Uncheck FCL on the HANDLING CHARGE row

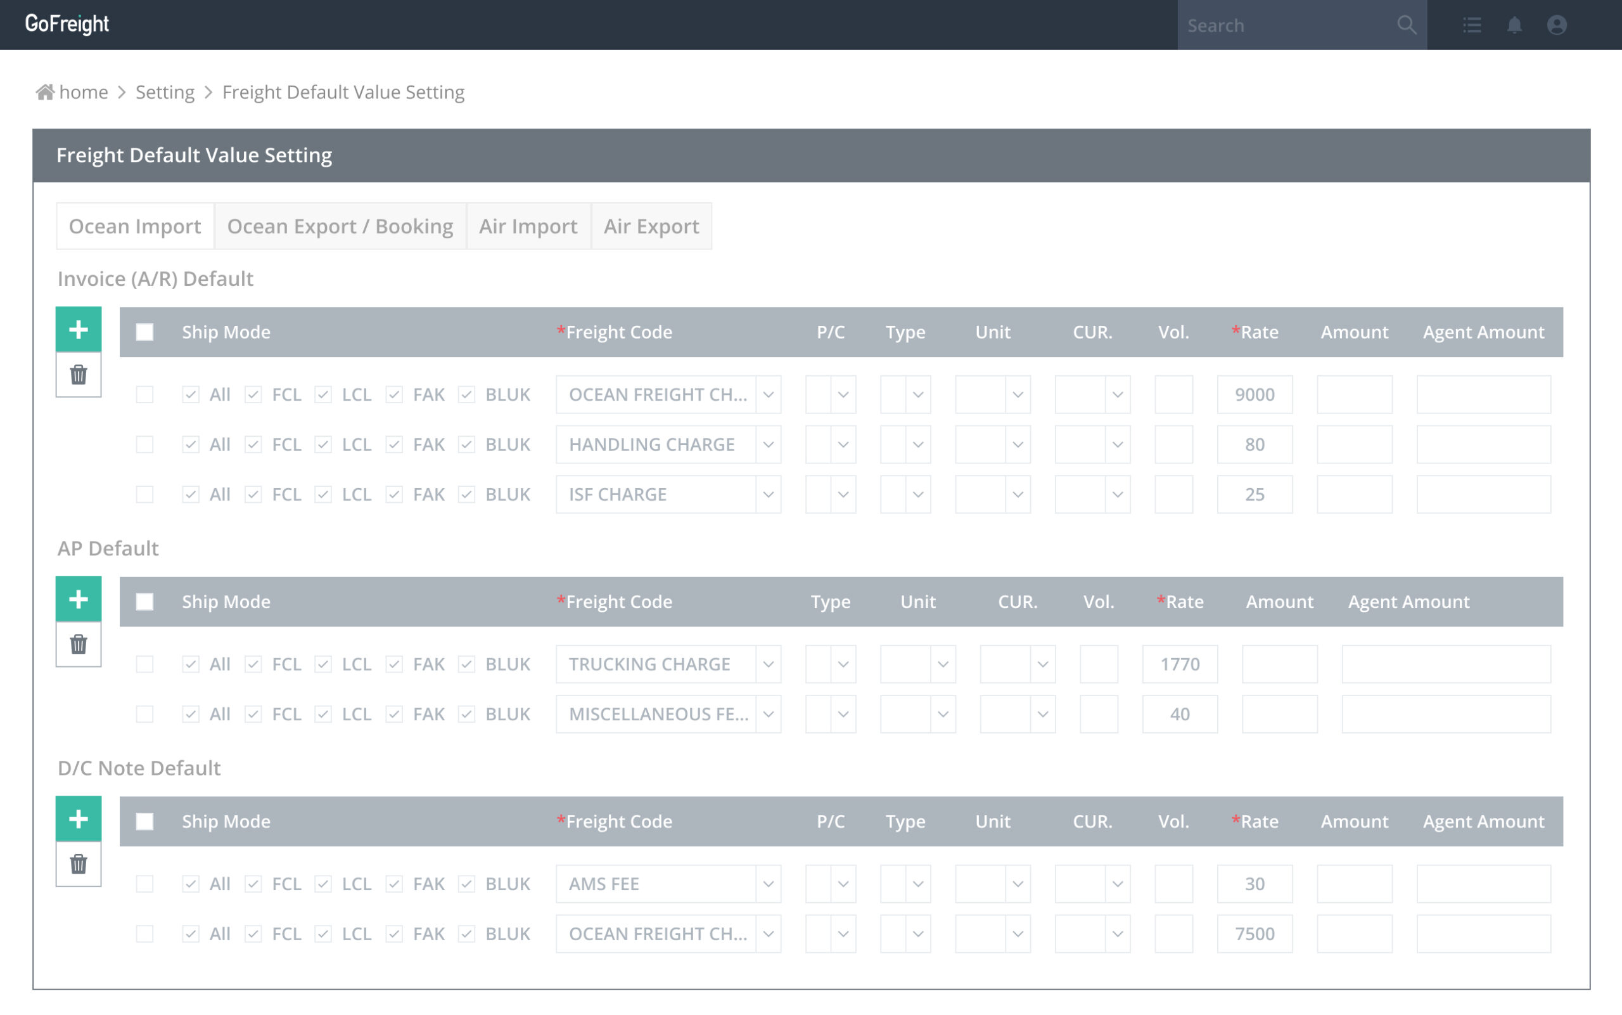tap(253, 444)
